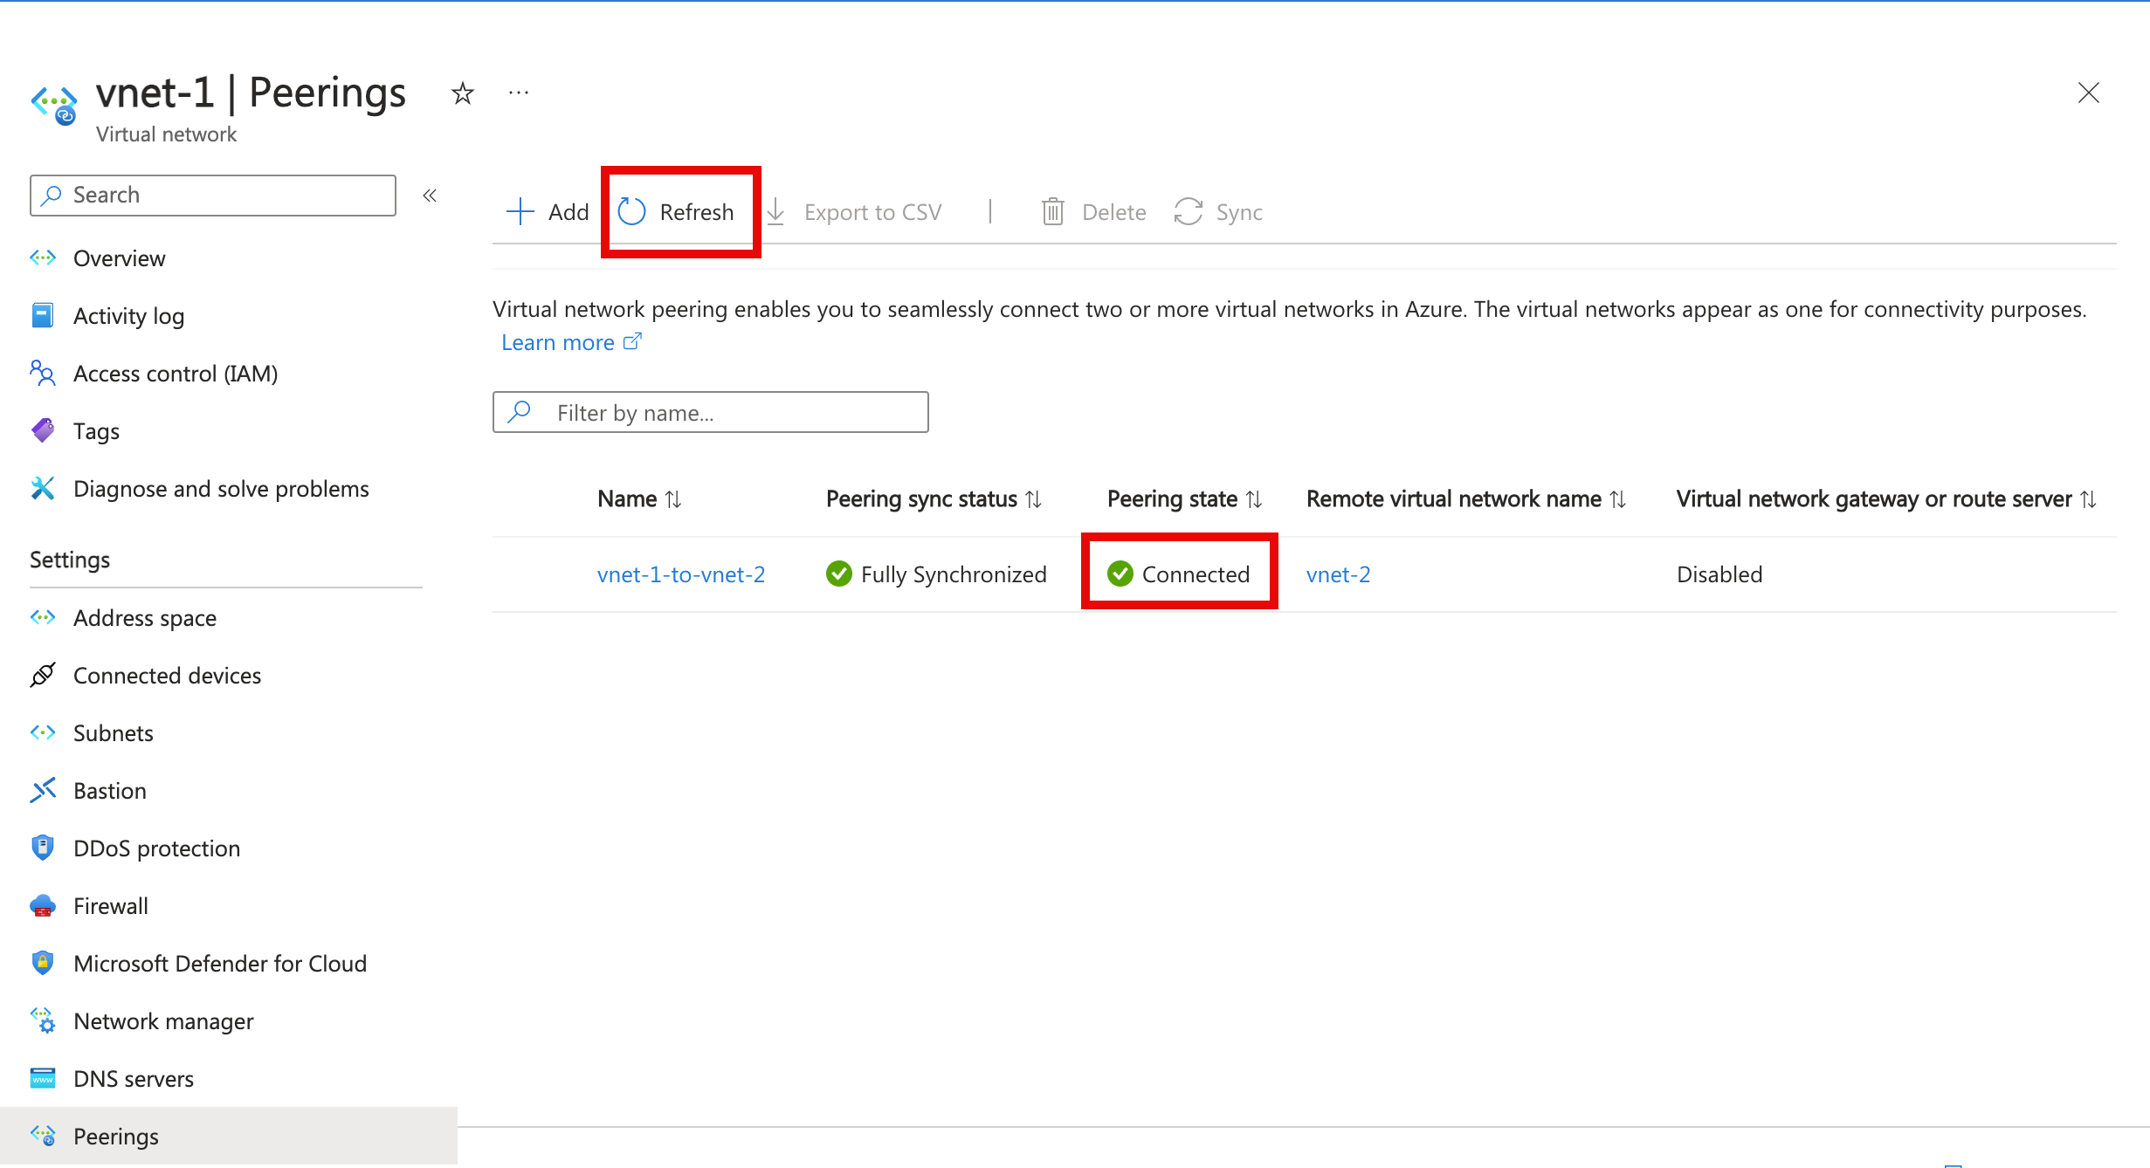Screen dimensions: 2150x1168
Task: Click the vnet-2 remote network link
Action: pos(1339,574)
